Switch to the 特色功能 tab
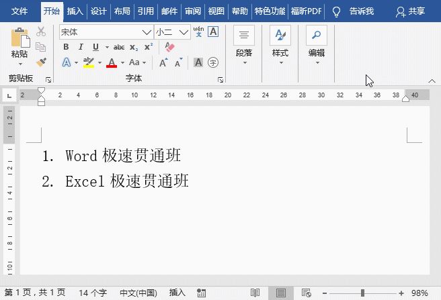441x300 pixels. [x=270, y=11]
